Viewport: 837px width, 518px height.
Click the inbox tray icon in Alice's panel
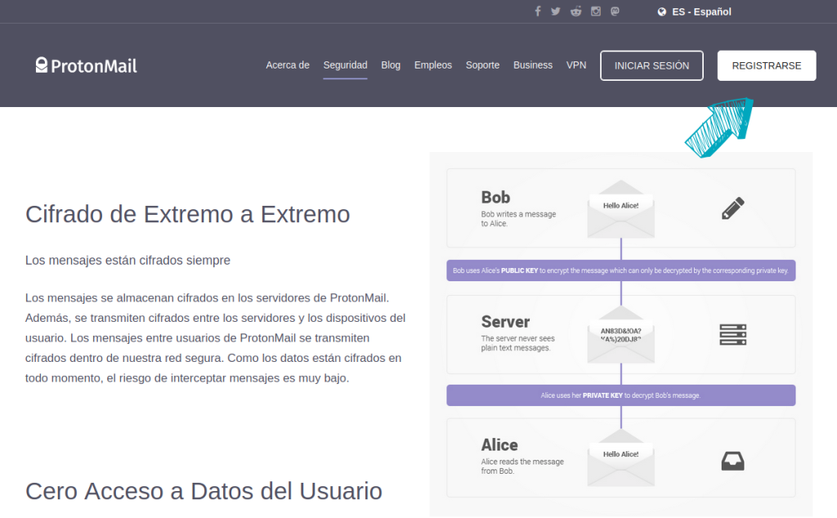click(x=733, y=461)
